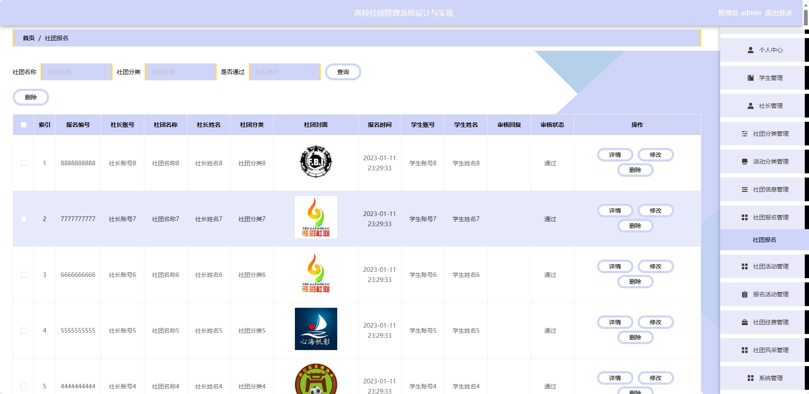Click 删除 for 社团名称8 row
This screenshot has width=809, height=394.
coord(636,170)
